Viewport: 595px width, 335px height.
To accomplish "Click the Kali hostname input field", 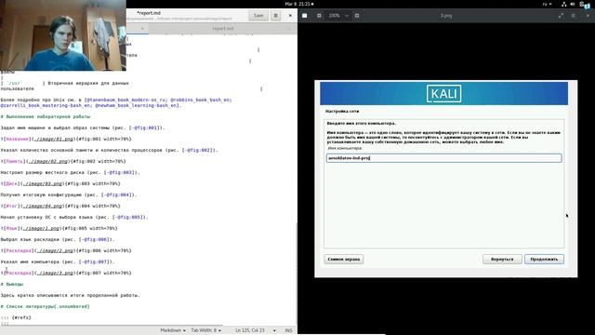I will coord(443,158).
